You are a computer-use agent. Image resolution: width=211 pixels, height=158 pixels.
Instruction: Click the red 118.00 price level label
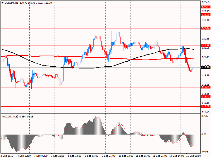click(205, 106)
